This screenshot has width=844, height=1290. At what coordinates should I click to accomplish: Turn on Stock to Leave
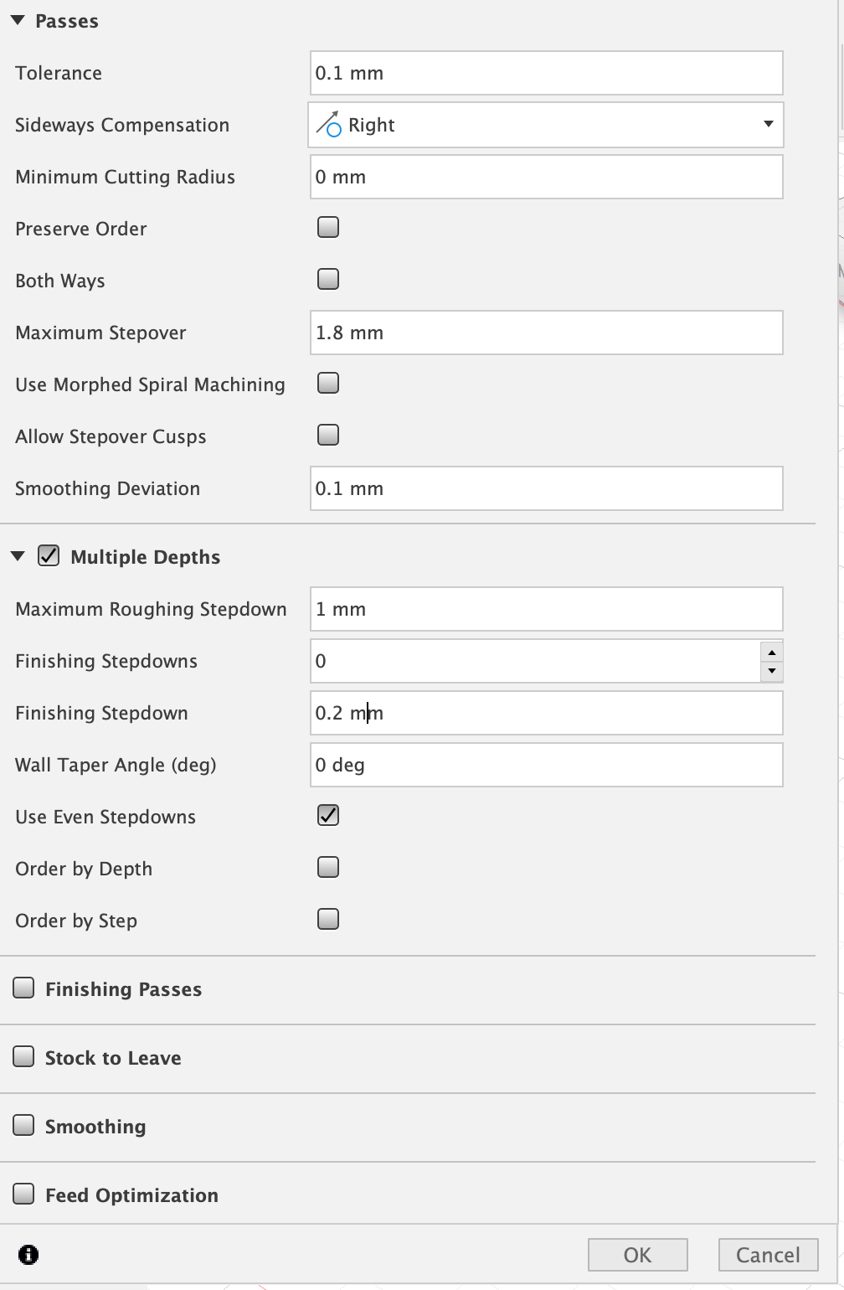(x=23, y=1056)
